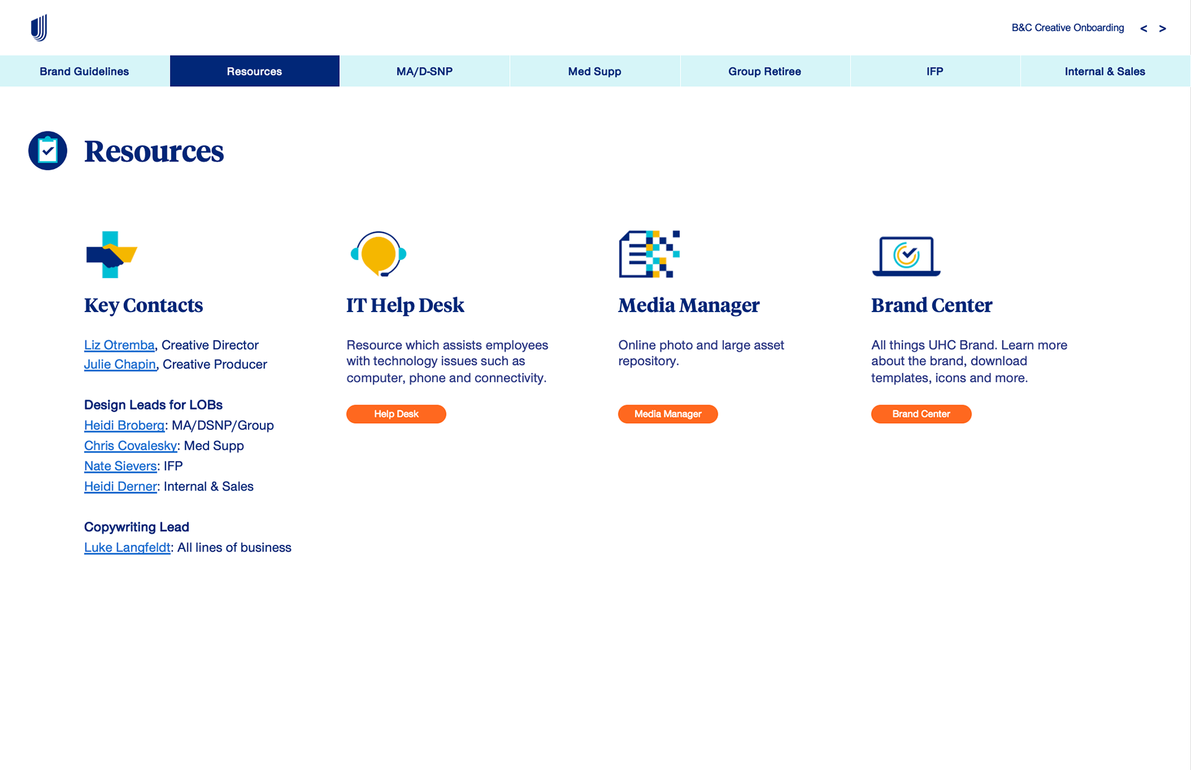Select the Resources tab
This screenshot has height=770, width=1191.
[x=254, y=71]
